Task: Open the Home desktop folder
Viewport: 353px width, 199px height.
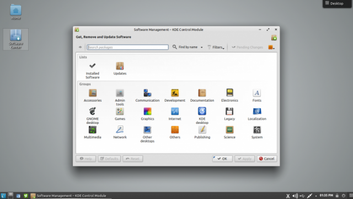Action: (x=16, y=12)
